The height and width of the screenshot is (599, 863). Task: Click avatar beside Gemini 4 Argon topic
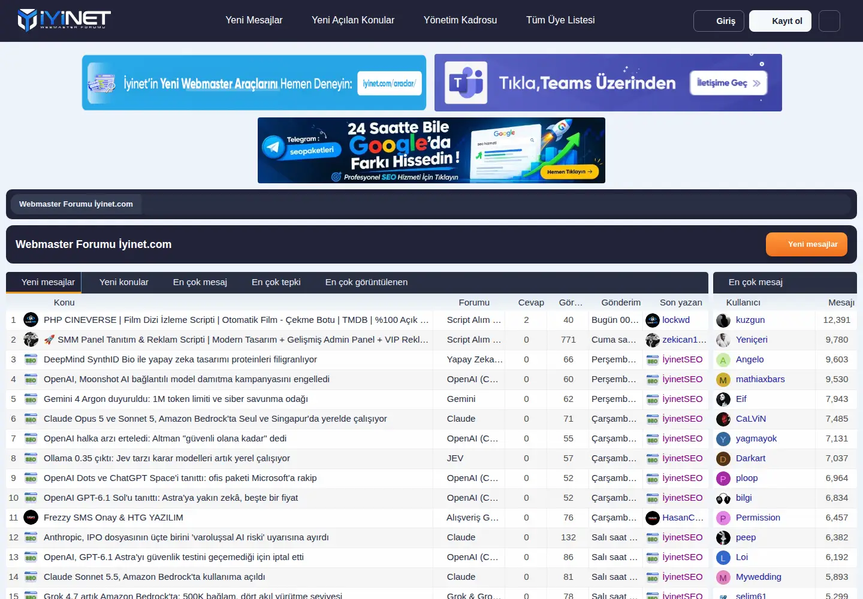pos(31,399)
